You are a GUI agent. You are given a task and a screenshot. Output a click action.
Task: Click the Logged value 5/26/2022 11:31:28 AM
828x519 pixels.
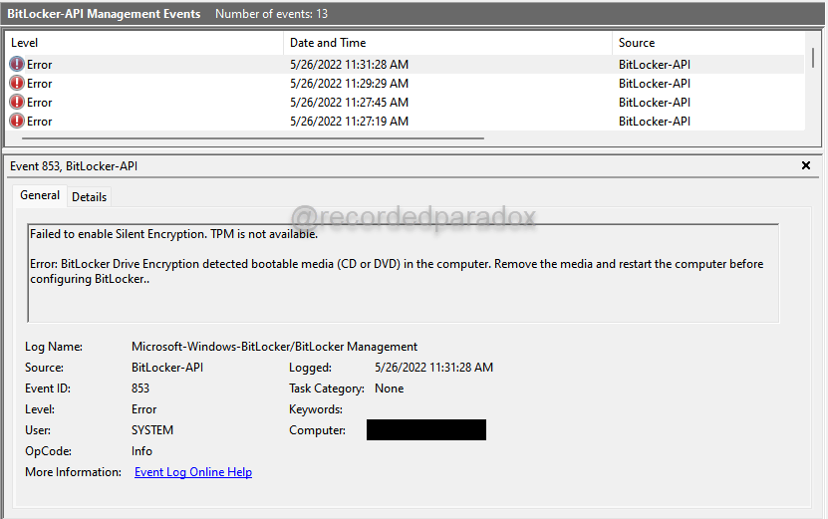(x=434, y=368)
